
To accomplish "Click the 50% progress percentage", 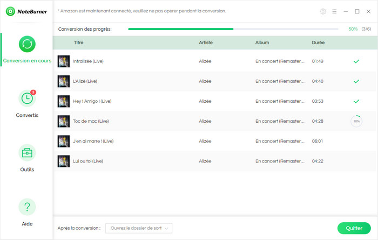I will (x=353, y=29).
